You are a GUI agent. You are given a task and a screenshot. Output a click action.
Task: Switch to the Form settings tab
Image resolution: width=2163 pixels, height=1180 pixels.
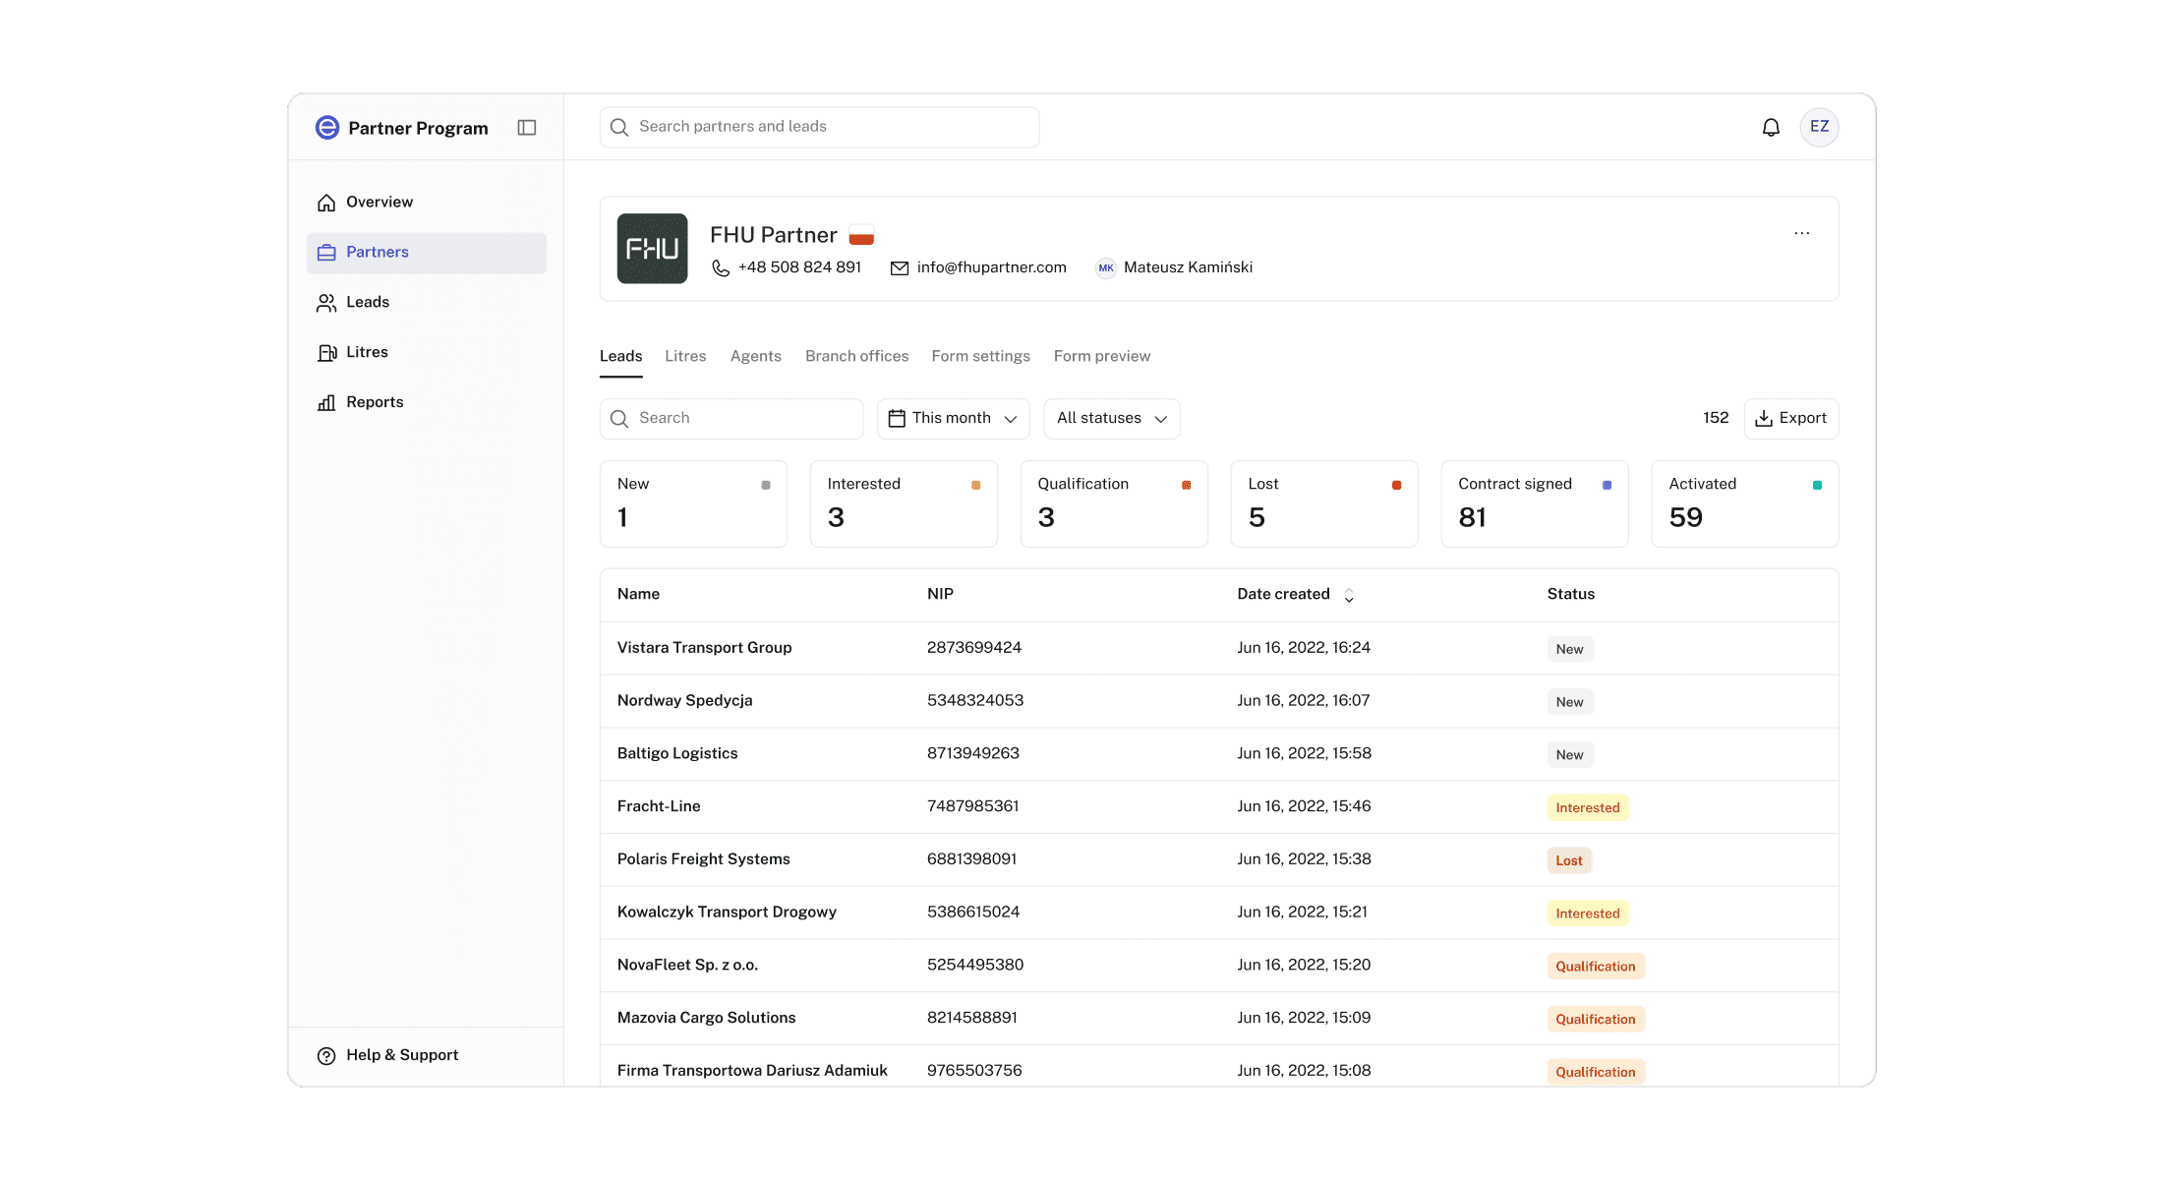tap(980, 356)
